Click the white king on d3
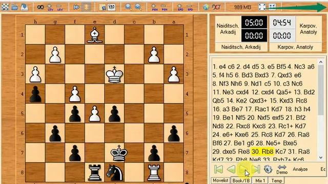The width and height of the screenshot is (328, 184). coord(114,74)
